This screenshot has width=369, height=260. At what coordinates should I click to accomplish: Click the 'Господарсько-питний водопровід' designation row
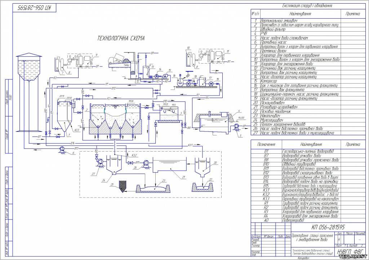(x=309, y=151)
